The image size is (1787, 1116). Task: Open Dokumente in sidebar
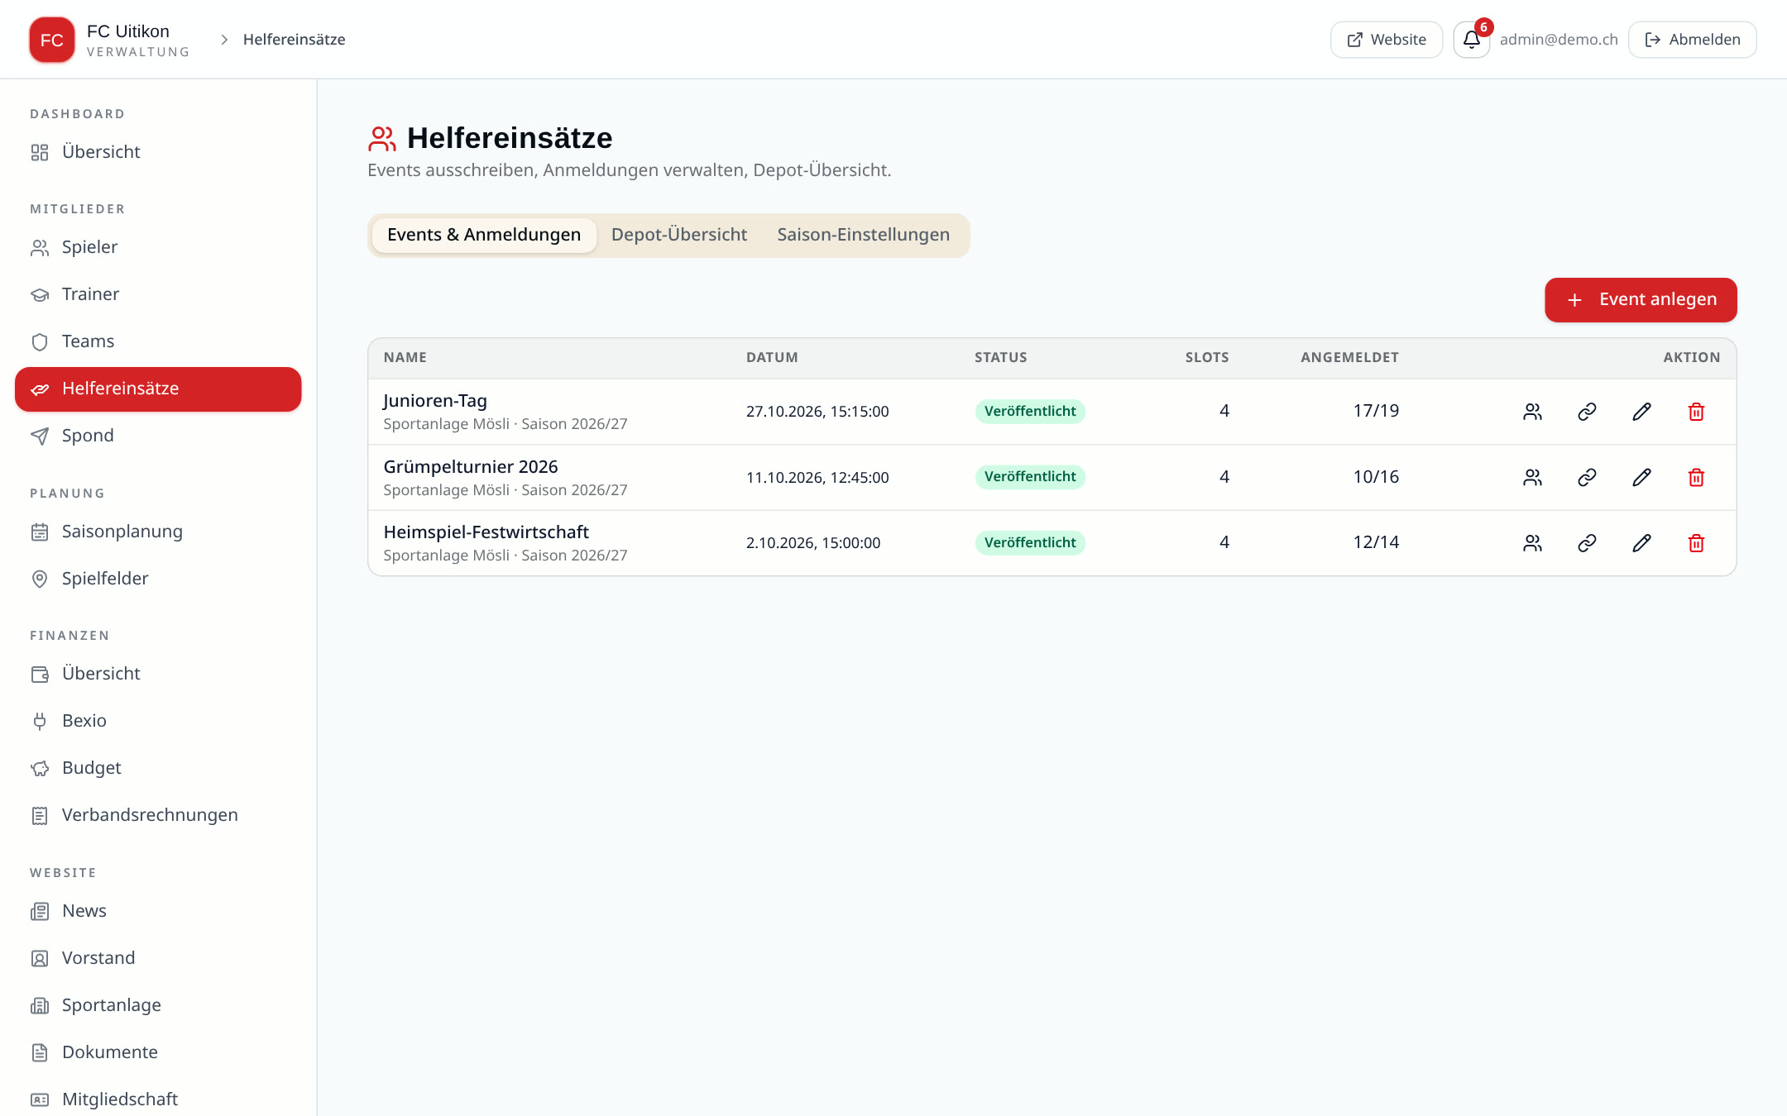click(x=158, y=1052)
